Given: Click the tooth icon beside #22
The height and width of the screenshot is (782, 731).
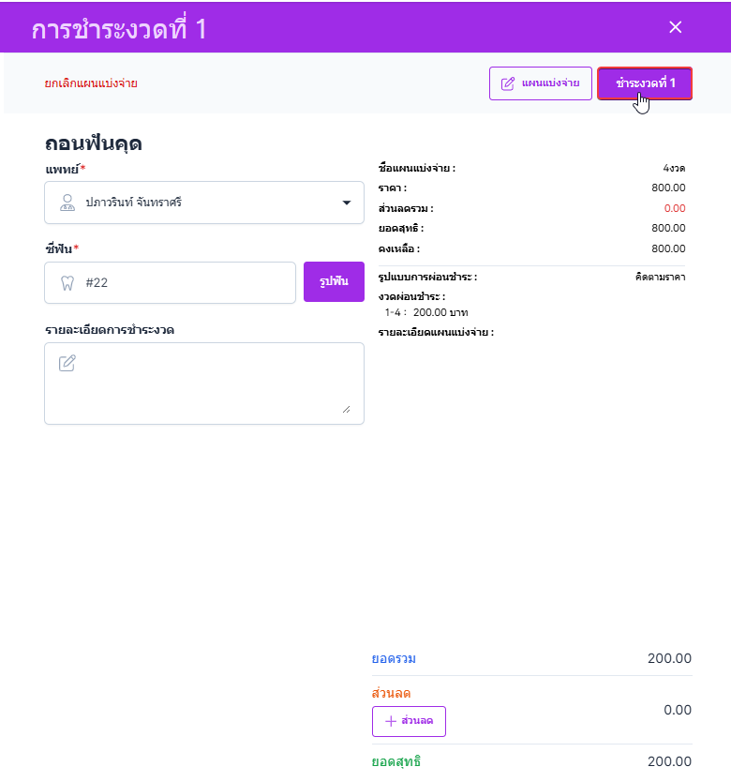Looking at the screenshot, I should [x=67, y=282].
